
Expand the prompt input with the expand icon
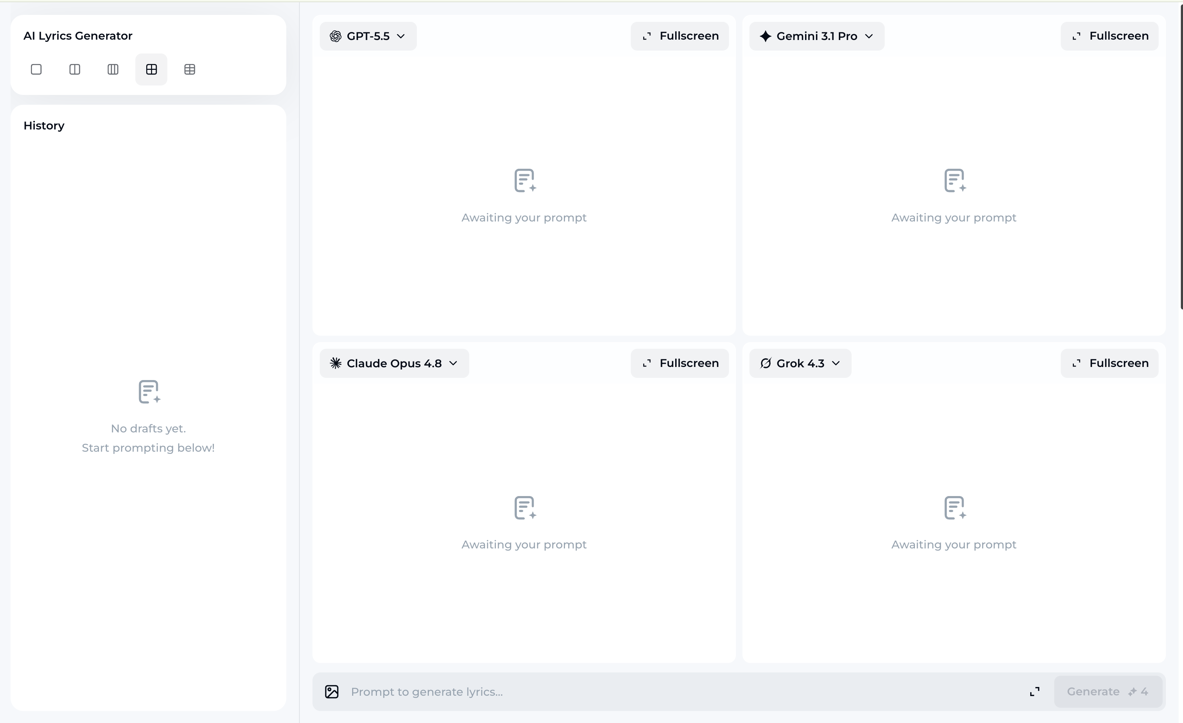pyautogui.click(x=1035, y=691)
